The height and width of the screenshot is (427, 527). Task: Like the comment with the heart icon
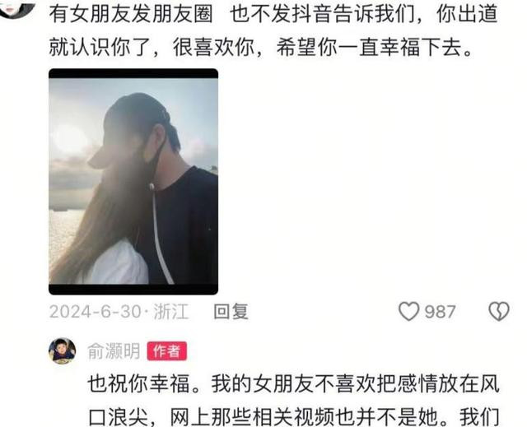(x=408, y=311)
